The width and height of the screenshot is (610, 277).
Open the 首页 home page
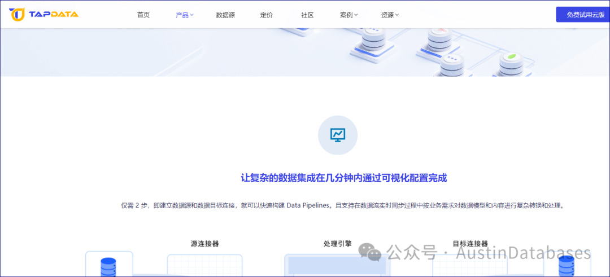[143, 15]
